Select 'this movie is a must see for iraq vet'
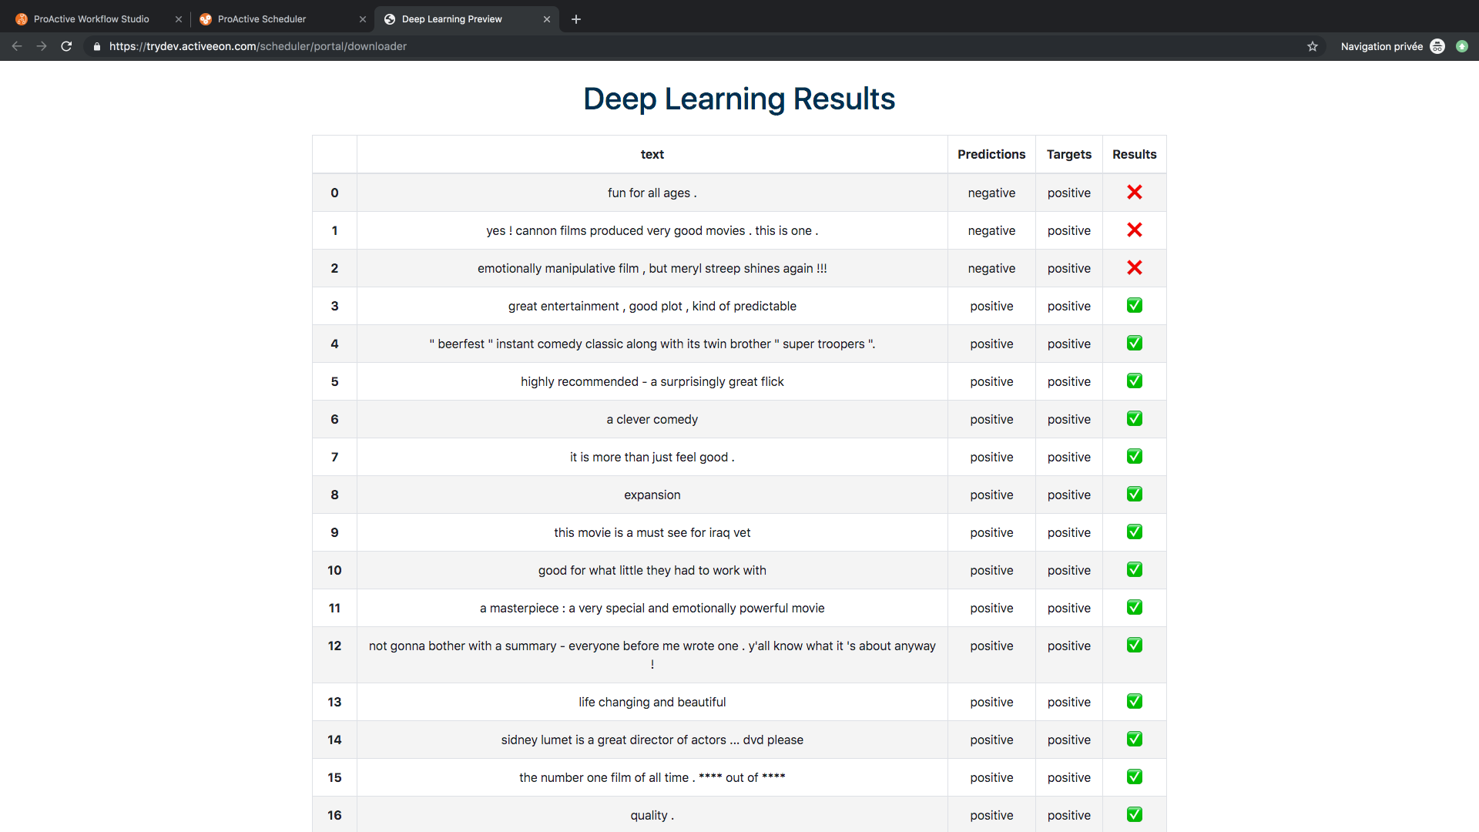 (x=652, y=532)
